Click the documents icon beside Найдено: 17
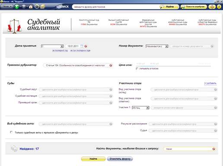This screenshot has width=223, height=166. tap(14, 148)
